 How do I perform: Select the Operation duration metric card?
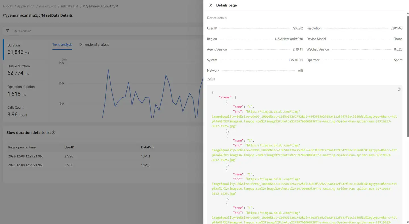[x=26, y=90]
